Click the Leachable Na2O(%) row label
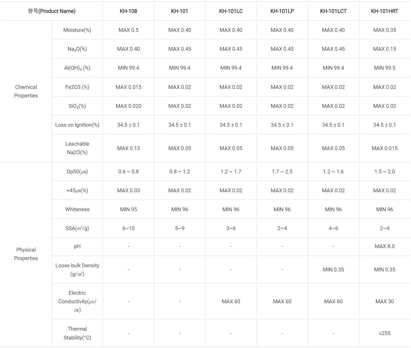 coord(77,148)
